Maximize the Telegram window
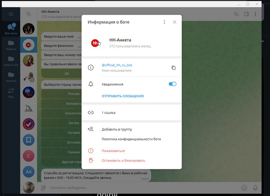 [248, 4]
